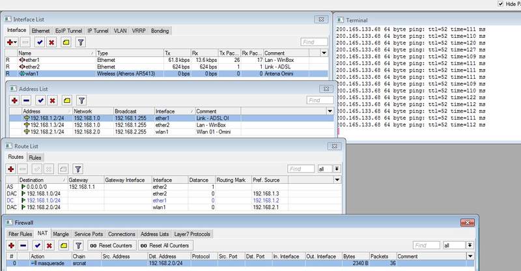Image resolution: width=521 pixels, height=271 pixels.
Task: Click the Find field in Firewall
Action: tap(427, 246)
